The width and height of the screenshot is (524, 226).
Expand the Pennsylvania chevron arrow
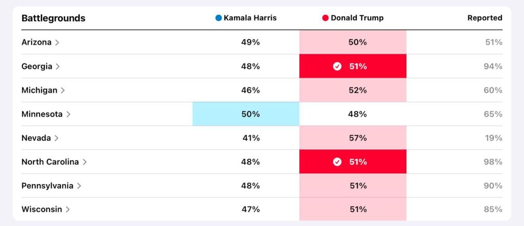click(x=79, y=186)
